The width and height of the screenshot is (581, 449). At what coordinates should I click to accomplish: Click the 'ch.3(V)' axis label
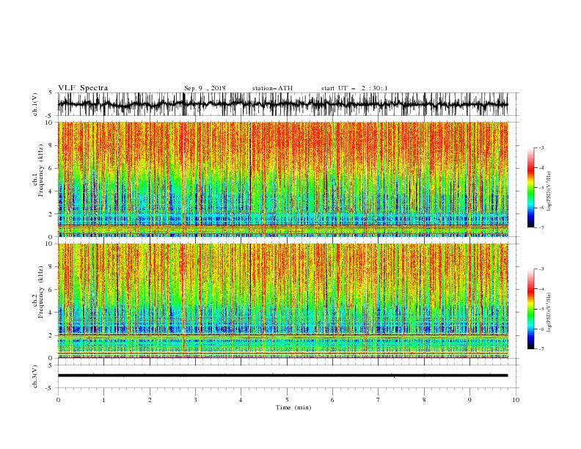[35, 376]
